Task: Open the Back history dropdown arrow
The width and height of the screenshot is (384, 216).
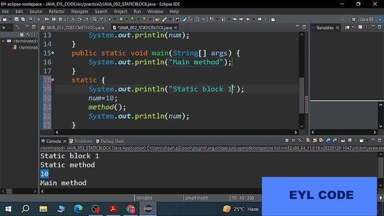Action: [253, 19]
